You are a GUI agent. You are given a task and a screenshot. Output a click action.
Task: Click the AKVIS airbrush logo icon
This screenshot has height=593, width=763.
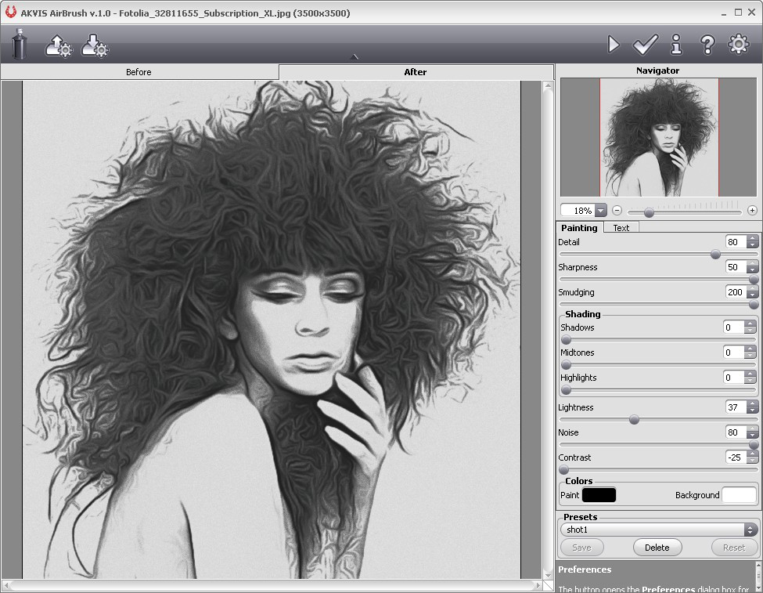(20, 45)
